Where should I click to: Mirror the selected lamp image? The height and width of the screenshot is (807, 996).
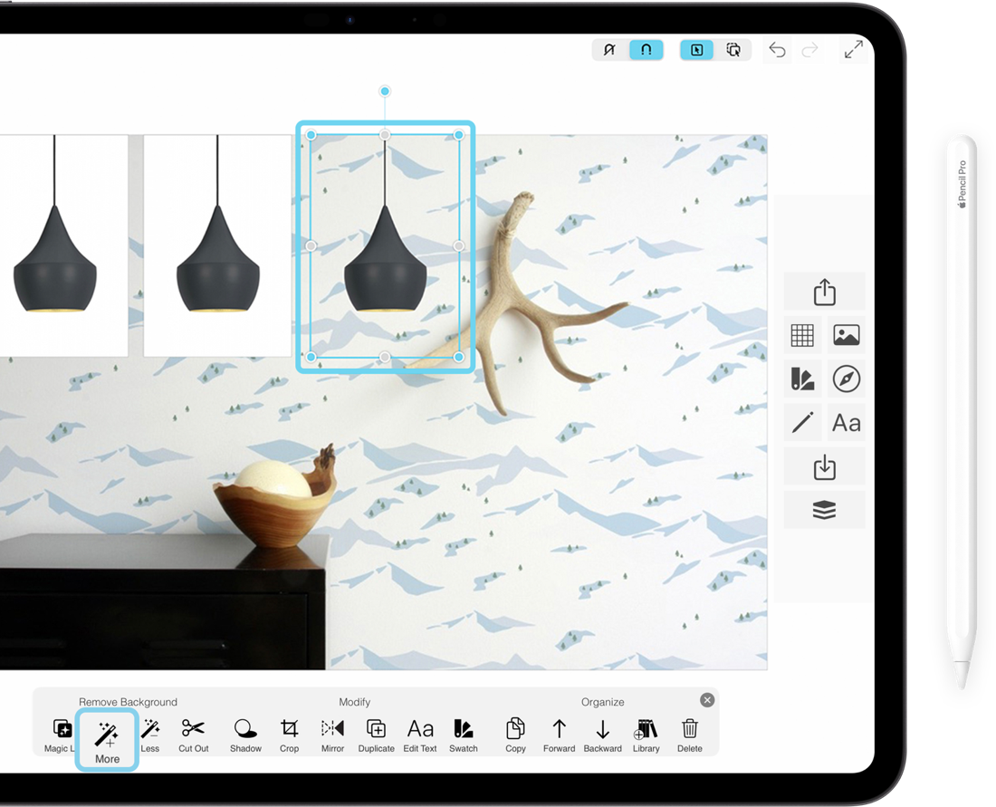coord(331,734)
